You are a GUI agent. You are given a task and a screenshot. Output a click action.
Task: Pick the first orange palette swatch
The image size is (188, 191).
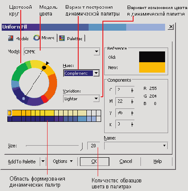pos(16,113)
